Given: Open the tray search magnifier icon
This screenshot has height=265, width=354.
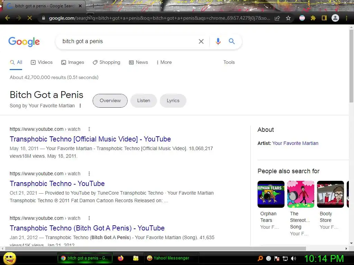Looking at the screenshot, I should [260, 258].
